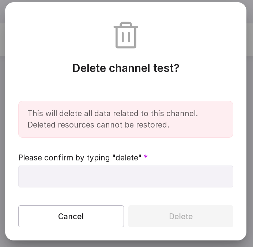Place cursor in the empty confirmation input
253x247 pixels.
coord(126,176)
